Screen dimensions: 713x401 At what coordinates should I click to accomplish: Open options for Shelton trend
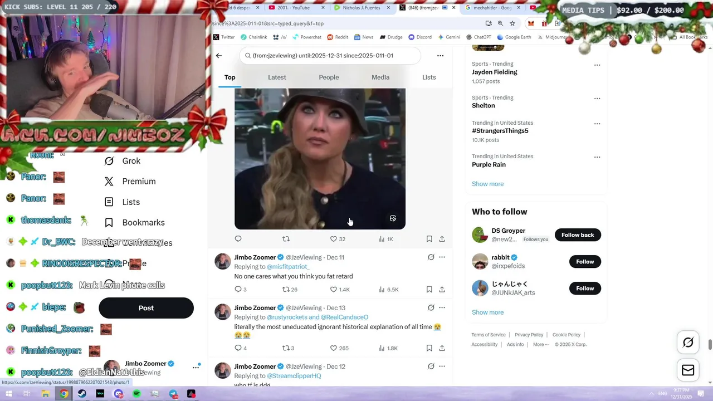point(597,99)
